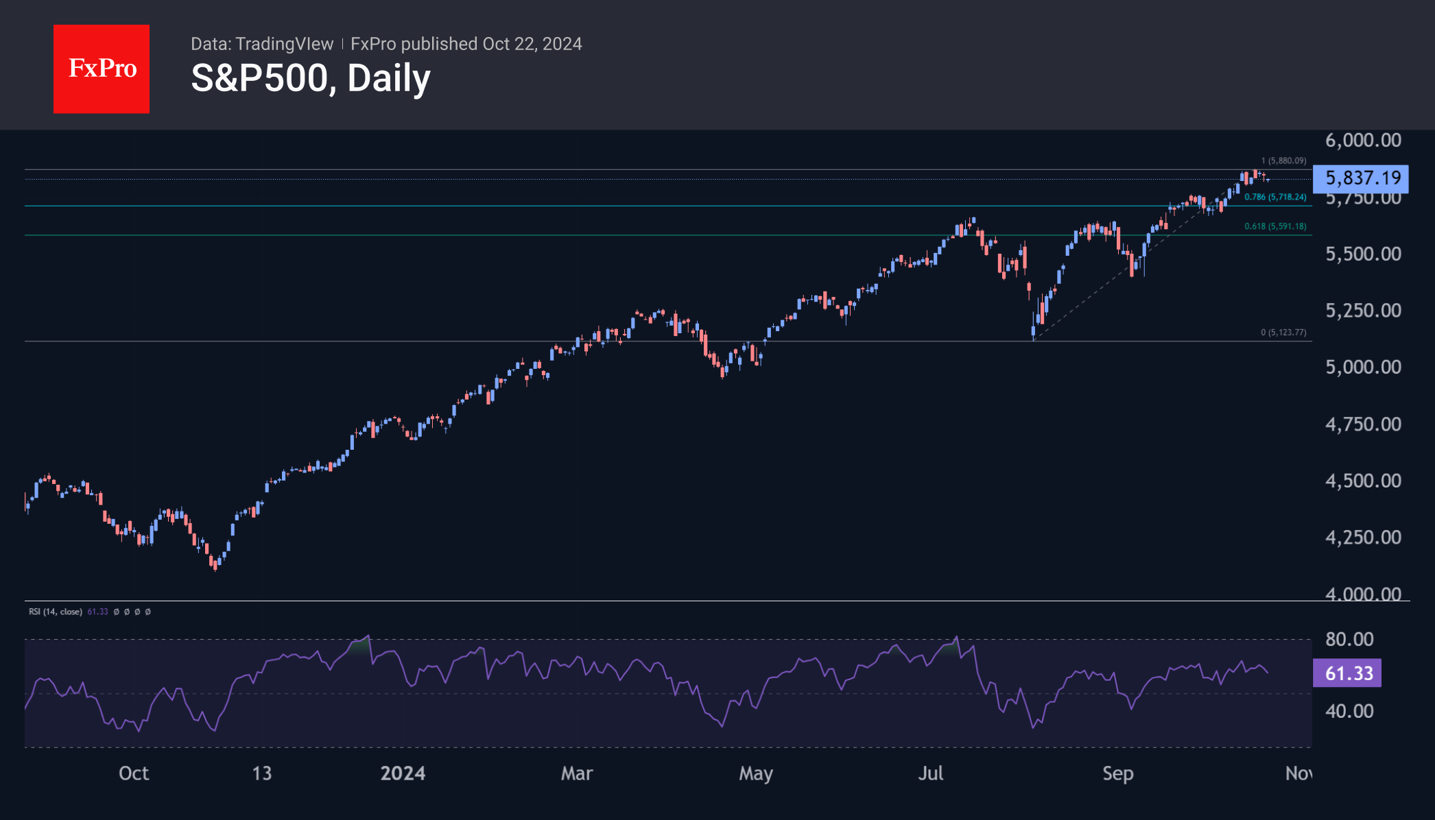Click the S&P500, Daily chart title
This screenshot has height=820, width=1435.
point(310,78)
